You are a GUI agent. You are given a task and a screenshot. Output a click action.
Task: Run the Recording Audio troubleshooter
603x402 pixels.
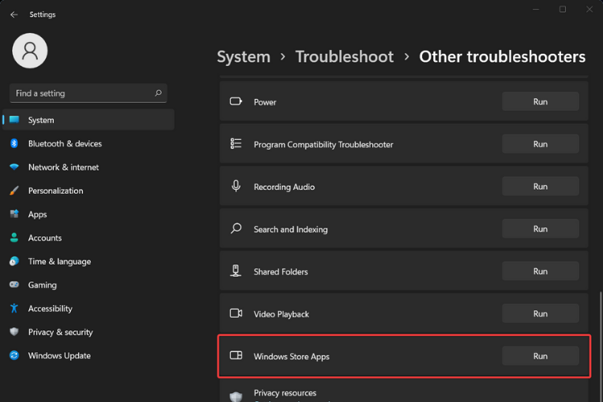(540, 187)
